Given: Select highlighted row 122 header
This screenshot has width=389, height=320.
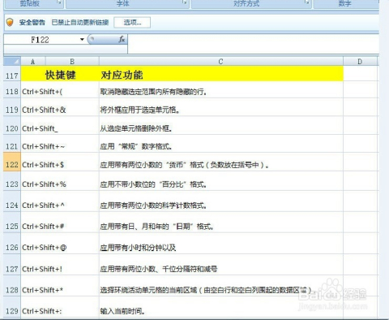Looking at the screenshot, I should pos(12,162).
